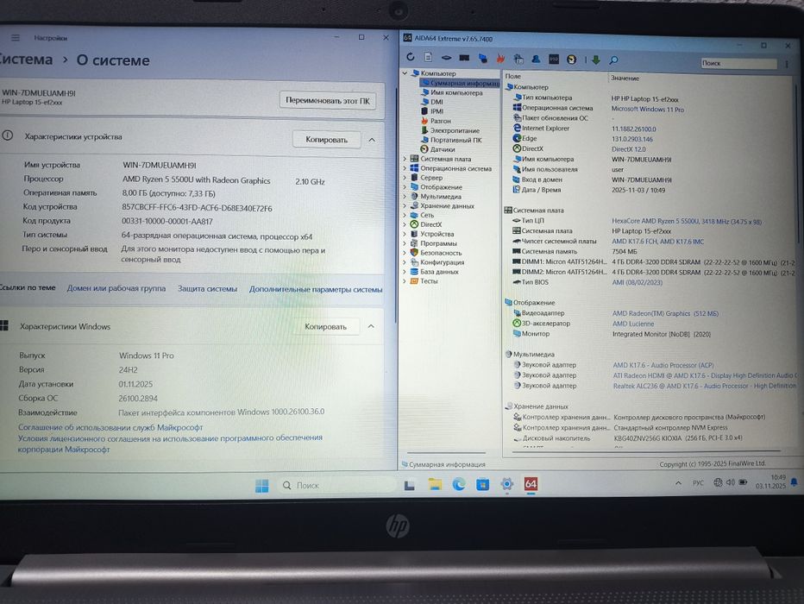Image resolution: width=804 pixels, height=604 pixels.
Task: Collapse the Windows specifications section
Action: click(x=371, y=326)
